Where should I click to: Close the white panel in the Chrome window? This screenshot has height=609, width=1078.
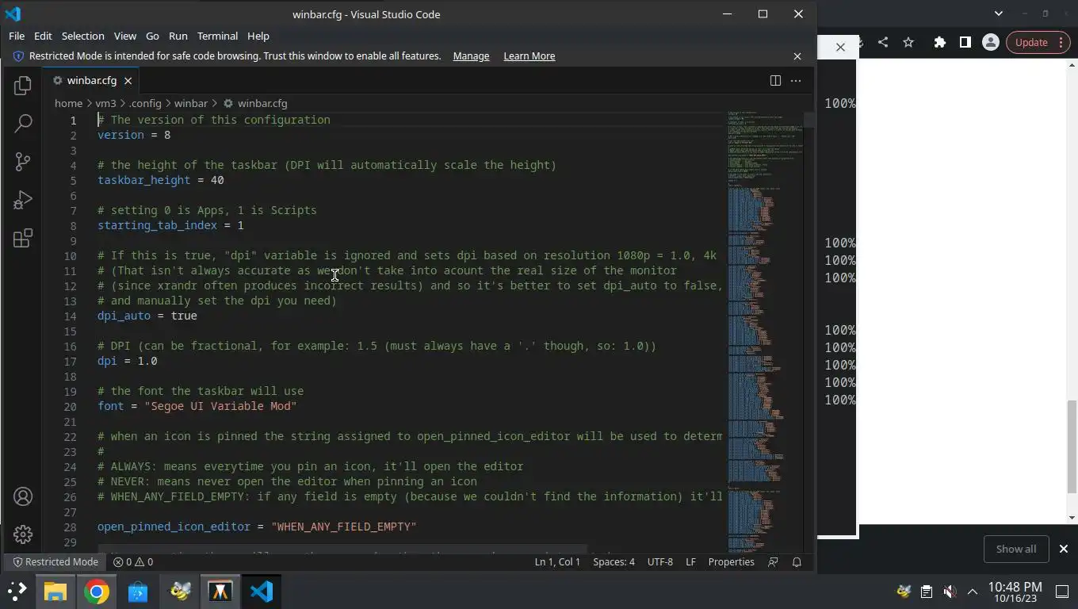[x=840, y=47]
